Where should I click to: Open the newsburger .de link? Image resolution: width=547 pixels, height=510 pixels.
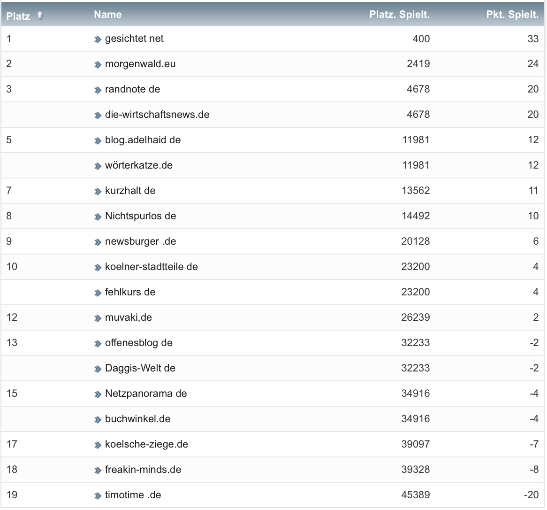point(141,241)
